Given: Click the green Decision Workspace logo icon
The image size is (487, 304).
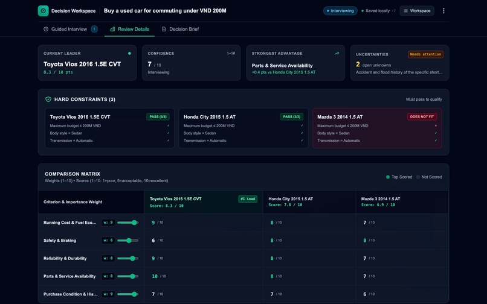Looking at the screenshot, I should [x=43, y=11].
